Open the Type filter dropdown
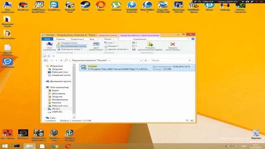Viewport: 265px width, 149px height. pyautogui.click(x=109, y=43)
